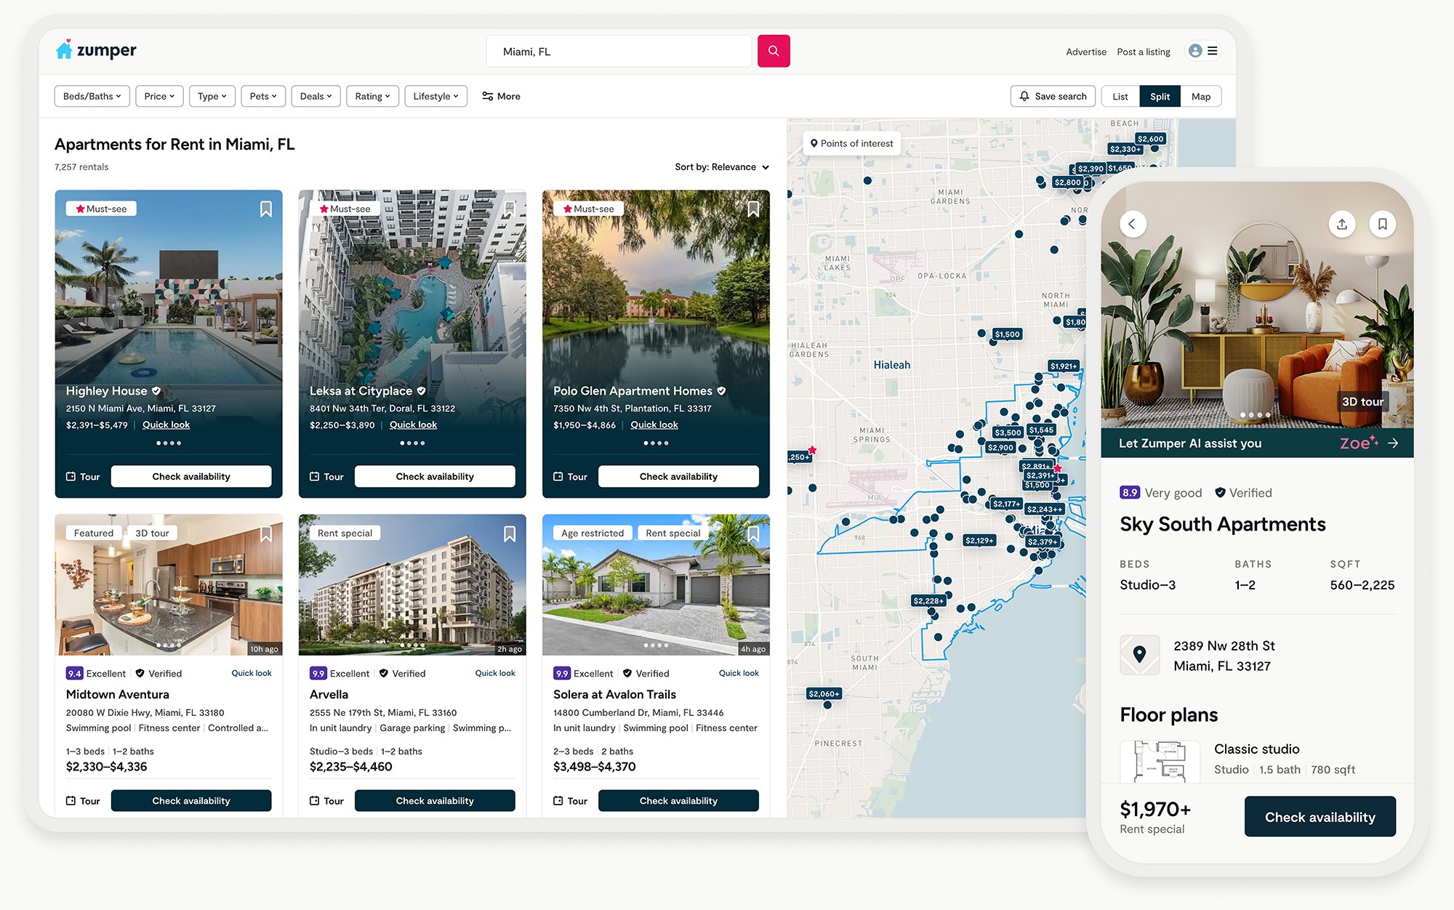Open Quick look for Polo Glen Apartment Homes

coord(654,425)
